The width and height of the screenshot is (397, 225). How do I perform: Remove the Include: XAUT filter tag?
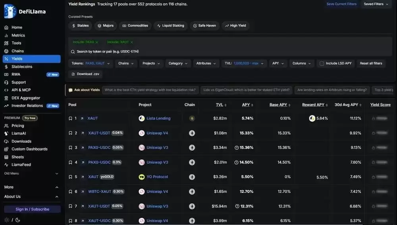[132, 42]
